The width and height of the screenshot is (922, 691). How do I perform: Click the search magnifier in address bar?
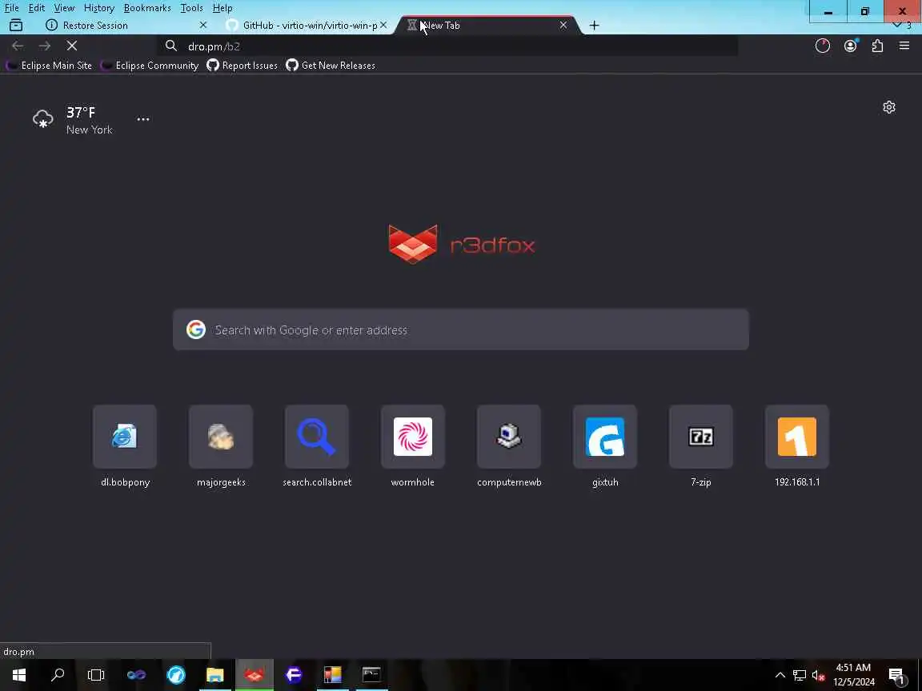170,46
